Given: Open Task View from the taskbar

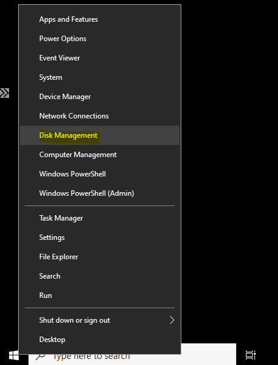Looking at the screenshot, I should (251, 355).
